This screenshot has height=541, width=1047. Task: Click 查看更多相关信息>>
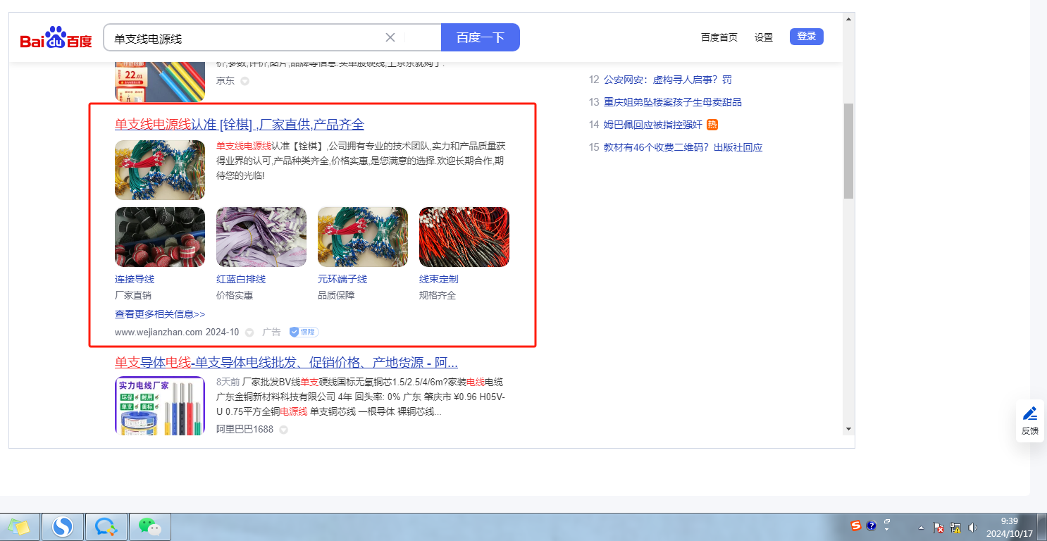[x=160, y=314]
